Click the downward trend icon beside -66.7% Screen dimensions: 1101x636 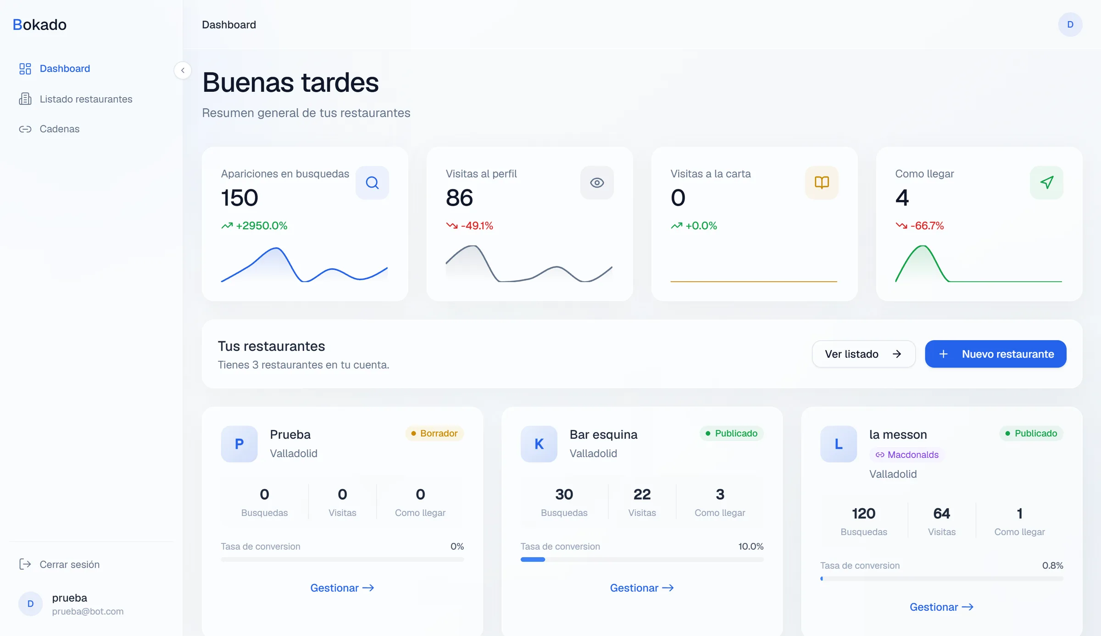pyautogui.click(x=901, y=226)
